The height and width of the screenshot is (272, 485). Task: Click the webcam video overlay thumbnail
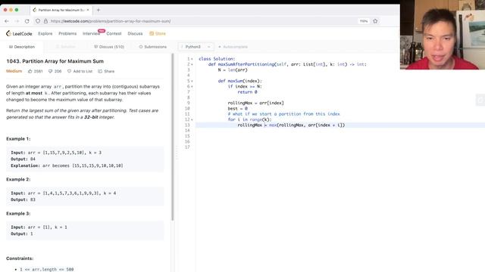443,35
